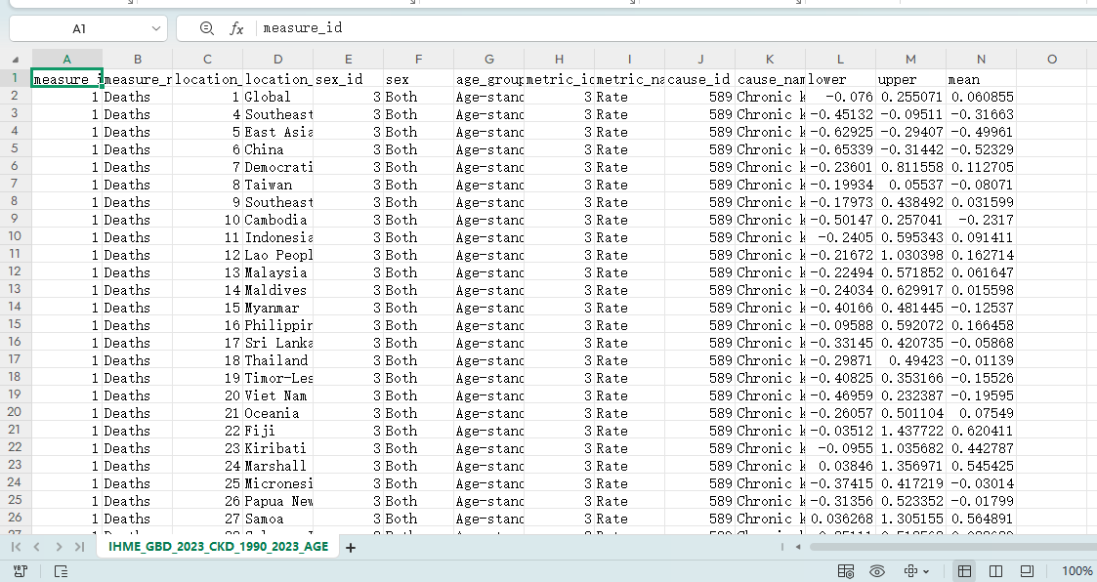
Task: Click the Viet Nam location cell
Action: pos(277,395)
